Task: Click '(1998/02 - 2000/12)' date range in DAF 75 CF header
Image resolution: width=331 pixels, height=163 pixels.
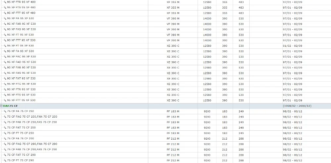Action: pos(297,106)
